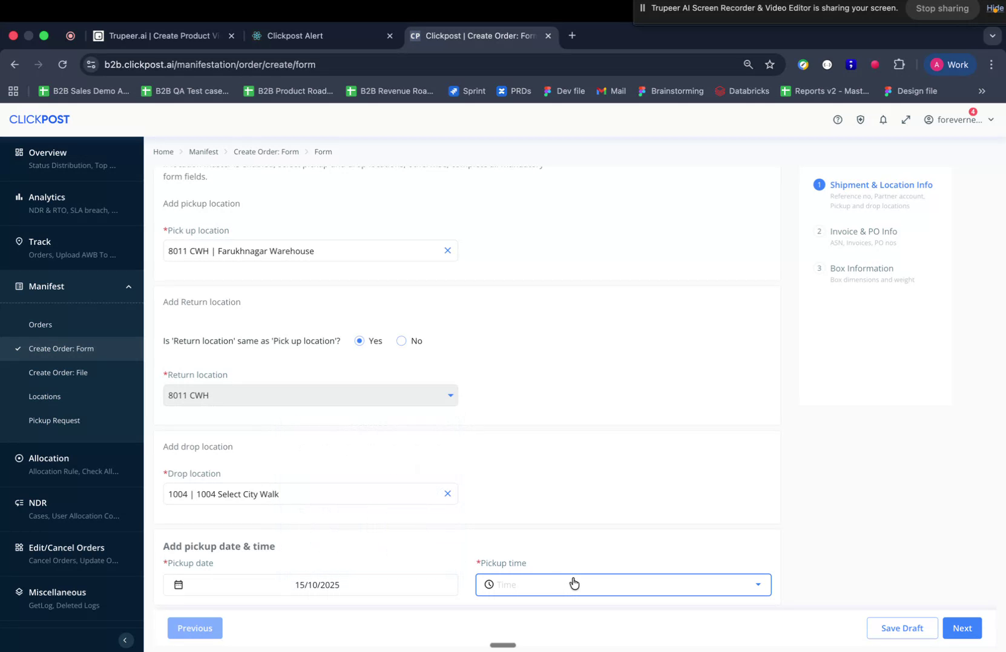Click the help question mark icon
Image resolution: width=1006 pixels, height=652 pixels.
838,119
